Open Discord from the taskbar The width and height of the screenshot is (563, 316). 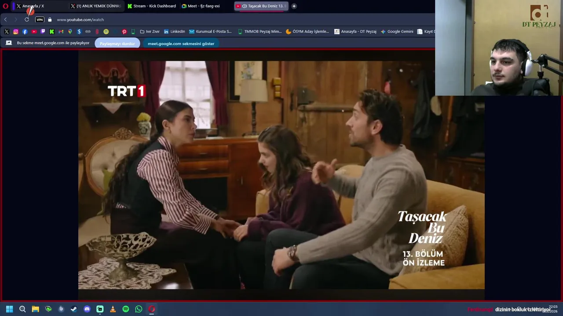click(x=87, y=309)
